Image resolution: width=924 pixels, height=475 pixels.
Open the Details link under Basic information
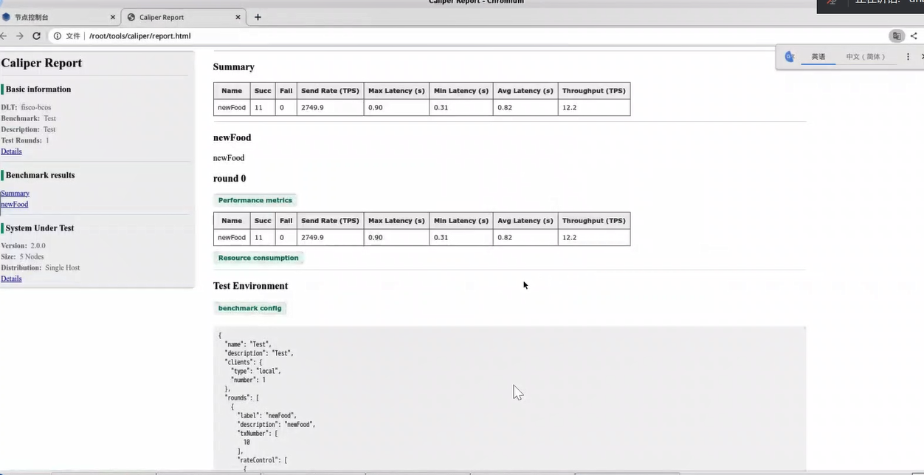click(x=11, y=151)
